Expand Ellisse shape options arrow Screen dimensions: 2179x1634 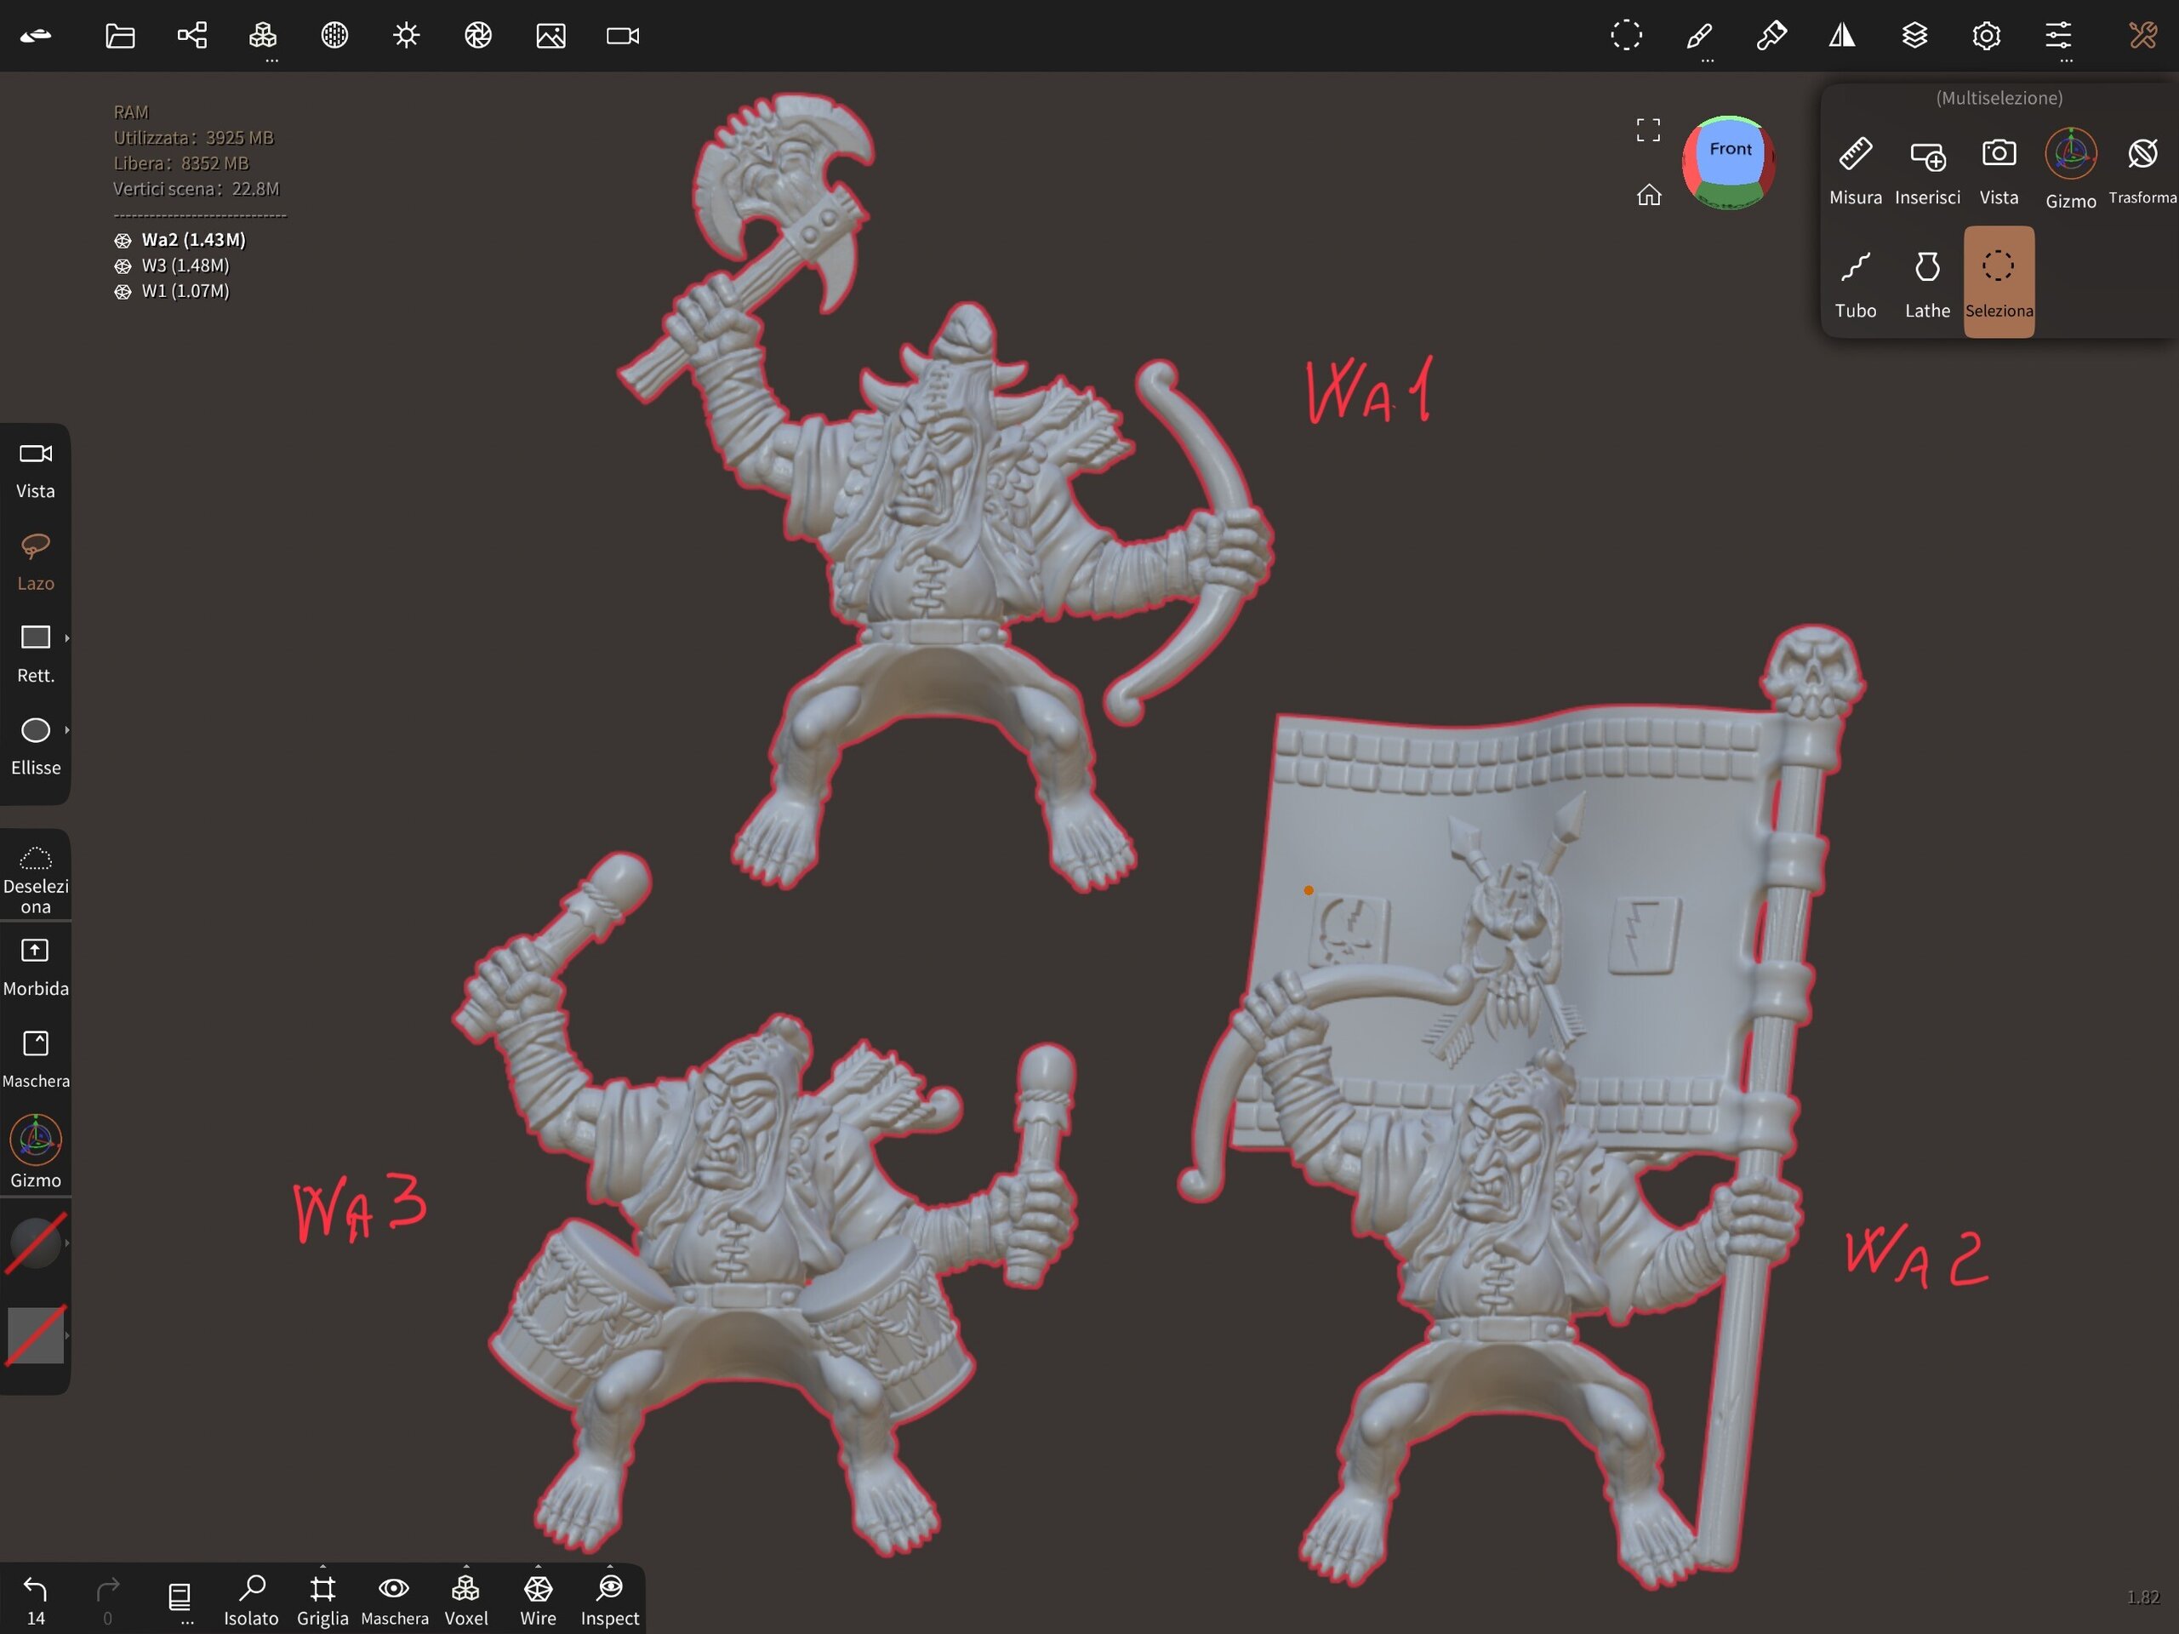[x=67, y=730]
